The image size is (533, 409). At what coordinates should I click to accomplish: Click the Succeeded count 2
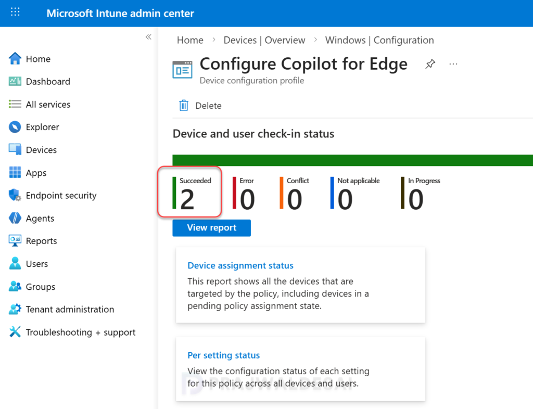pos(187,199)
